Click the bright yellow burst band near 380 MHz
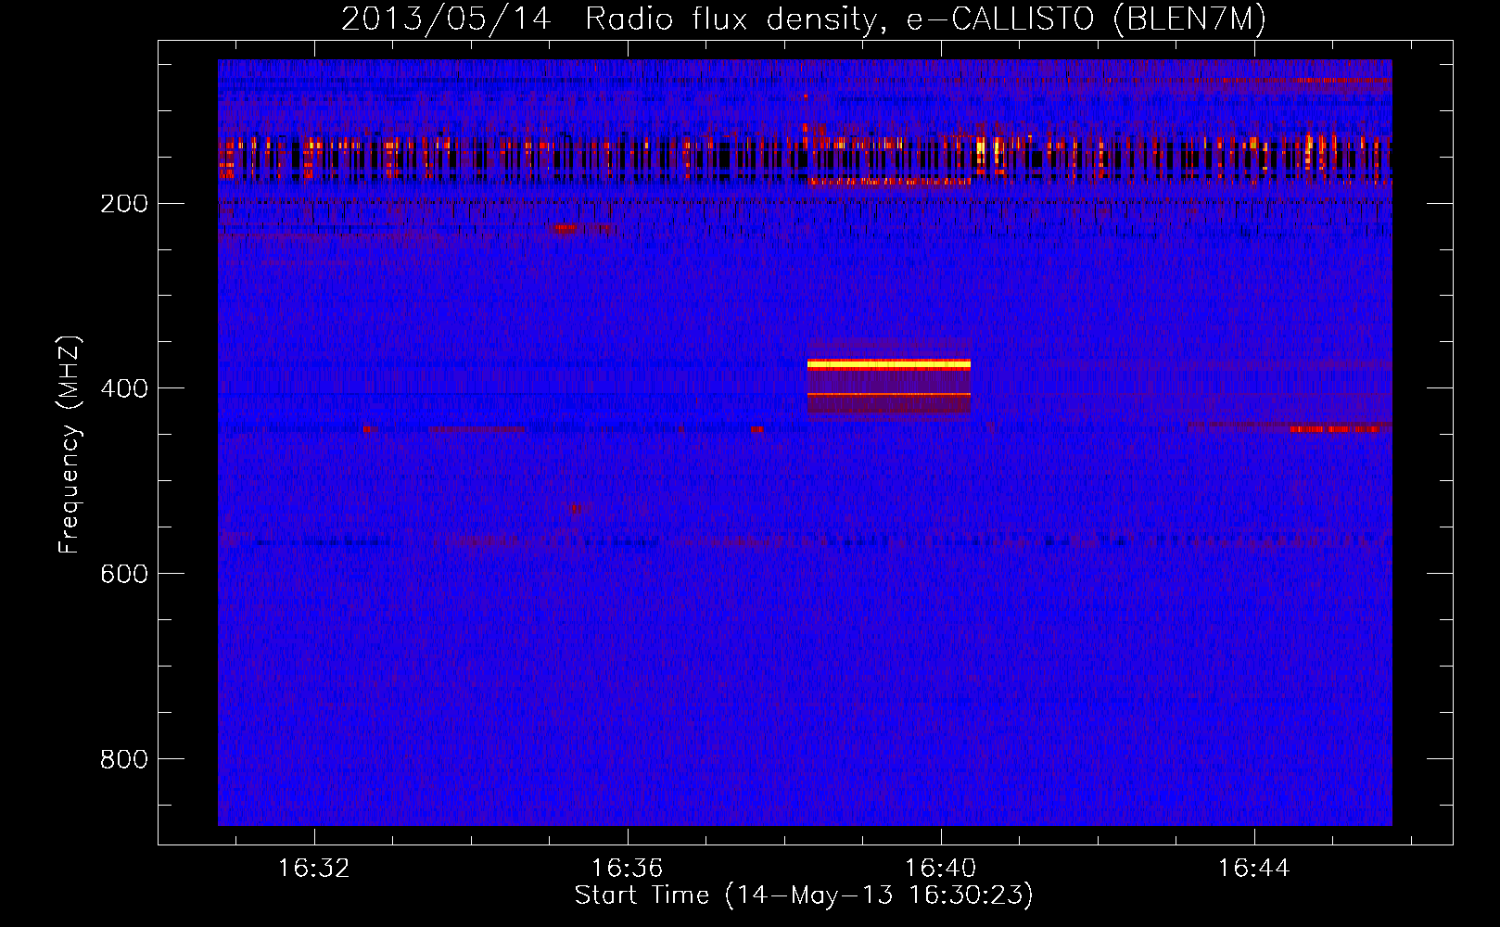Viewport: 1500px width, 927px height. point(889,364)
